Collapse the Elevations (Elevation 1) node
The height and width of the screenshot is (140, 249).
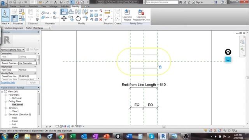5,114
